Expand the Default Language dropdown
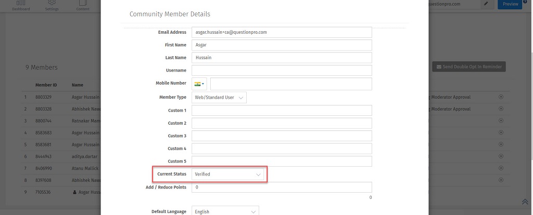Screen dimensions: 533x215 (x=225, y=211)
